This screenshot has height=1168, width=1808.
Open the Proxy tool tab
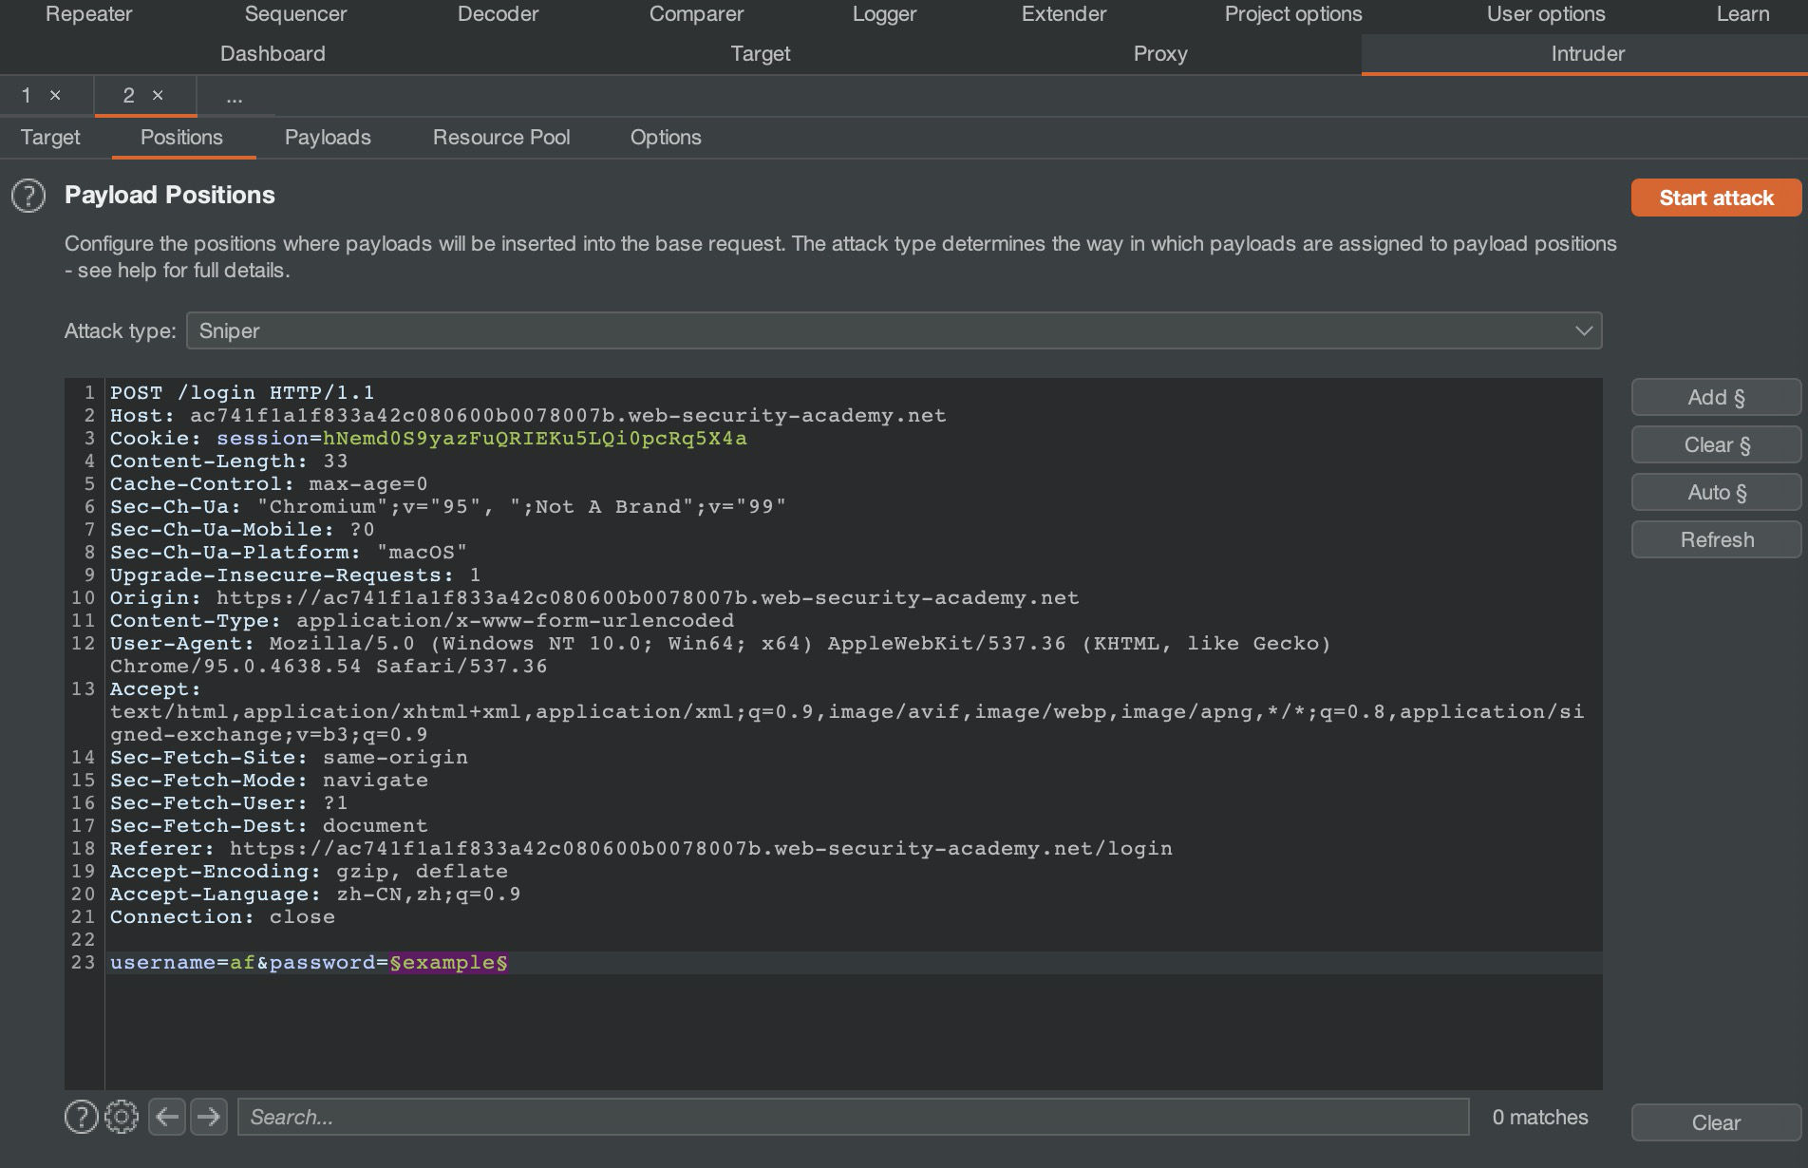click(x=1160, y=54)
